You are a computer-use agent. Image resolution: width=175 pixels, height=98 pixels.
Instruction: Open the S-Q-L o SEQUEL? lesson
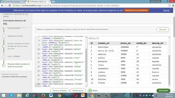[x=14, y=56]
